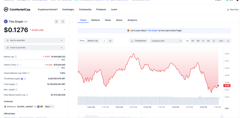This screenshot has height=118, width=240.
Task: Click the share icon beside The Graph
Action: [63, 22]
